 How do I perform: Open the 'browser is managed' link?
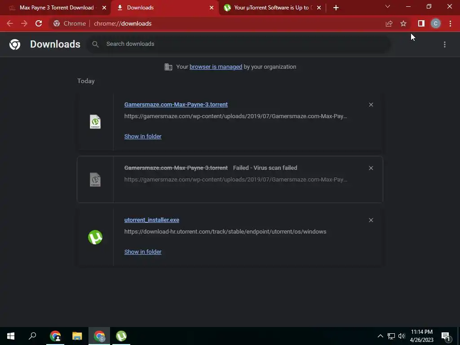(x=216, y=67)
